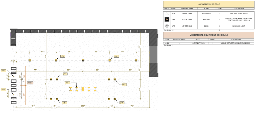
Task: Select the lower LR5 tag label
Action: [x=3, y=89]
